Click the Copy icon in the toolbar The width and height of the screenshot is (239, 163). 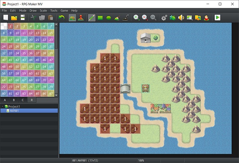(42, 17)
